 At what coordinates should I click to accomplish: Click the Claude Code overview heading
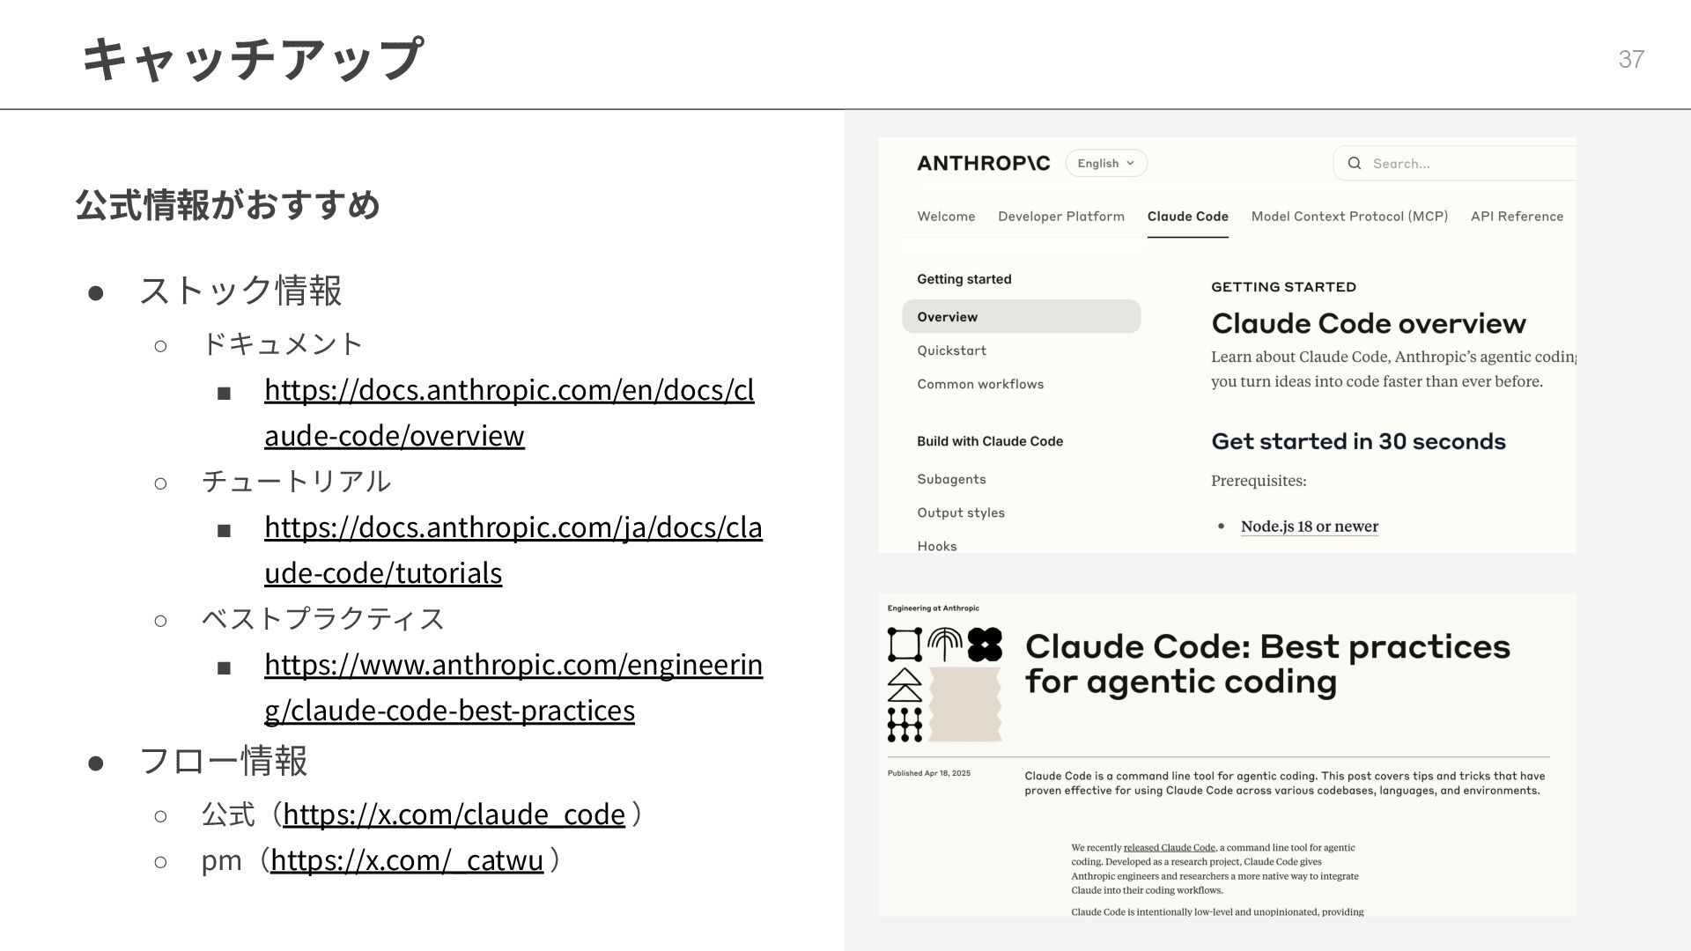coord(1369,323)
